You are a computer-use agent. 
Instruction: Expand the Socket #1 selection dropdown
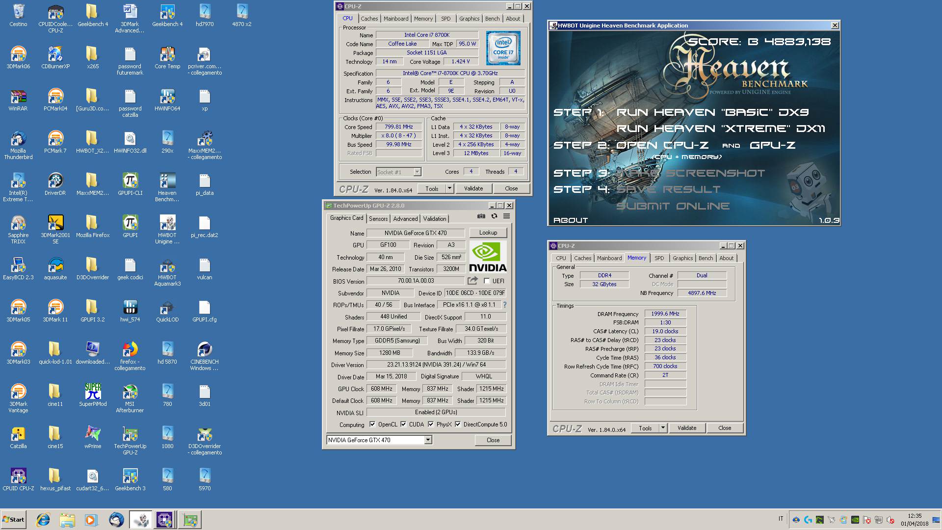(x=417, y=172)
